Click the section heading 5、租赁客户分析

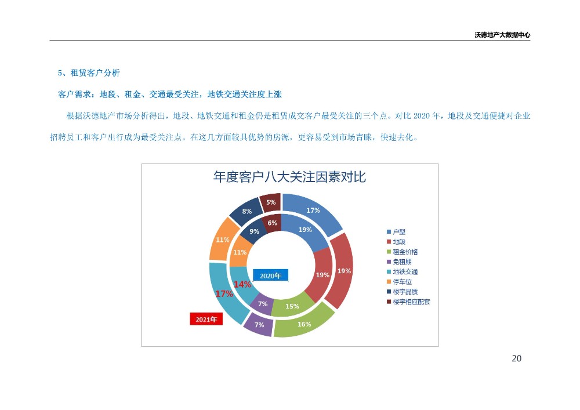(x=89, y=72)
